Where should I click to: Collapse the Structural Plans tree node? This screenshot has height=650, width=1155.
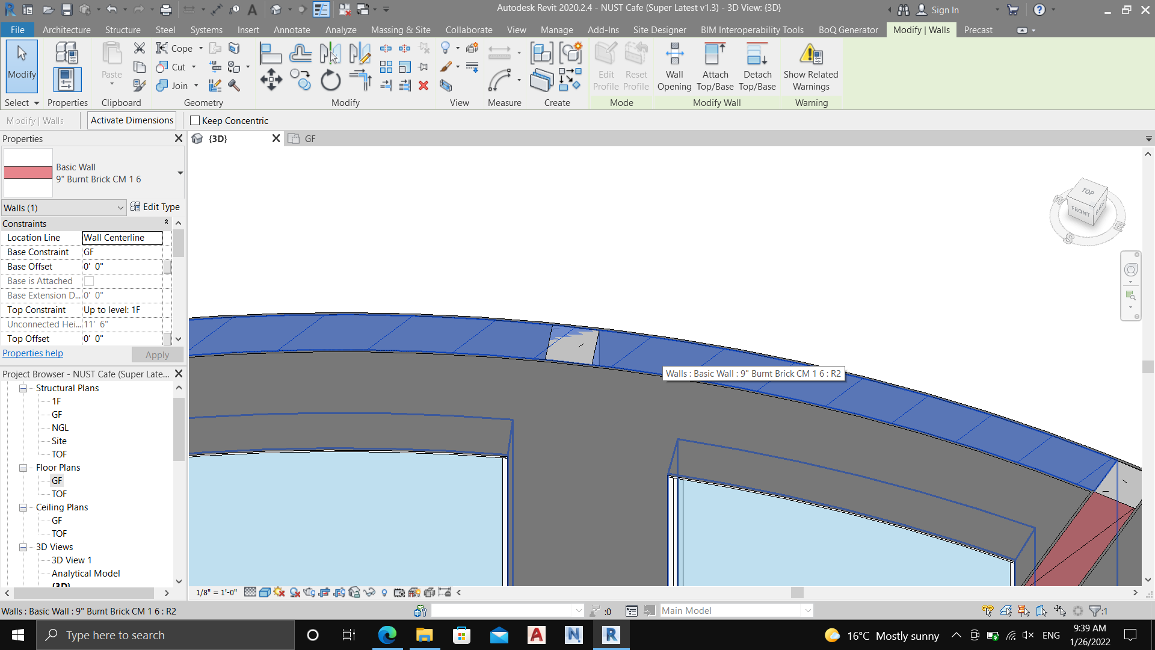[23, 388]
